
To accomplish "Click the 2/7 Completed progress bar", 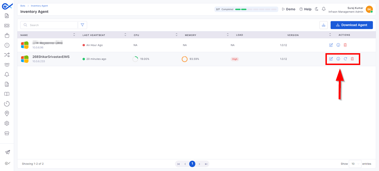I will (x=246, y=9).
